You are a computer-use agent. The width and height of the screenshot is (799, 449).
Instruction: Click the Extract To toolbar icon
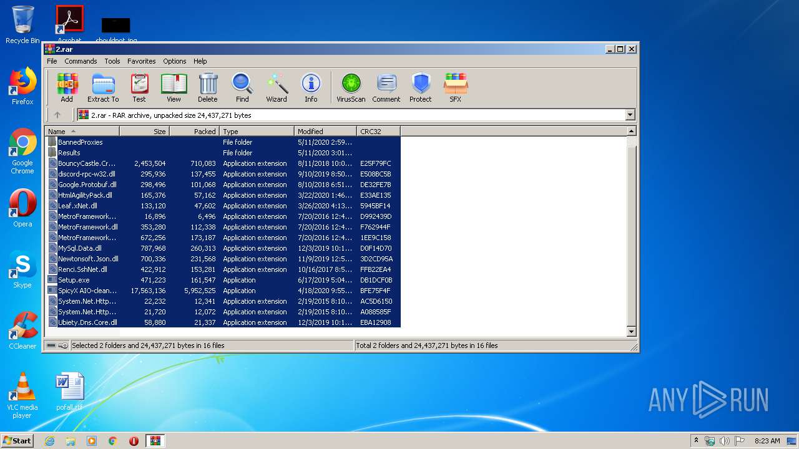tap(103, 87)
